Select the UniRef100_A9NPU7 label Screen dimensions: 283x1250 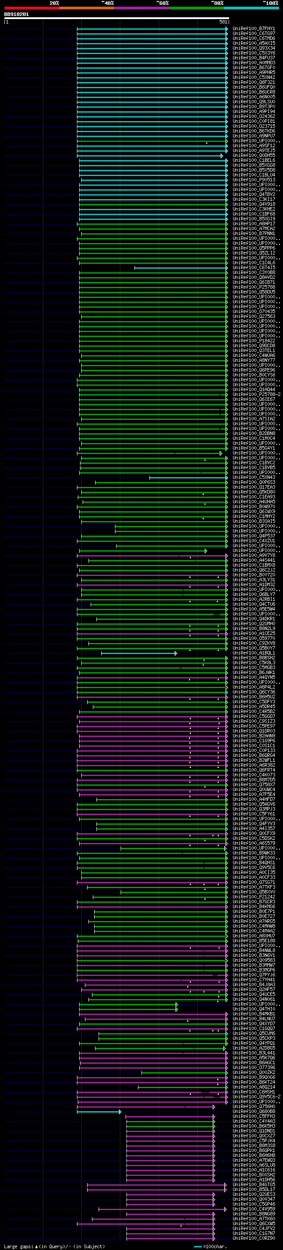253,136
